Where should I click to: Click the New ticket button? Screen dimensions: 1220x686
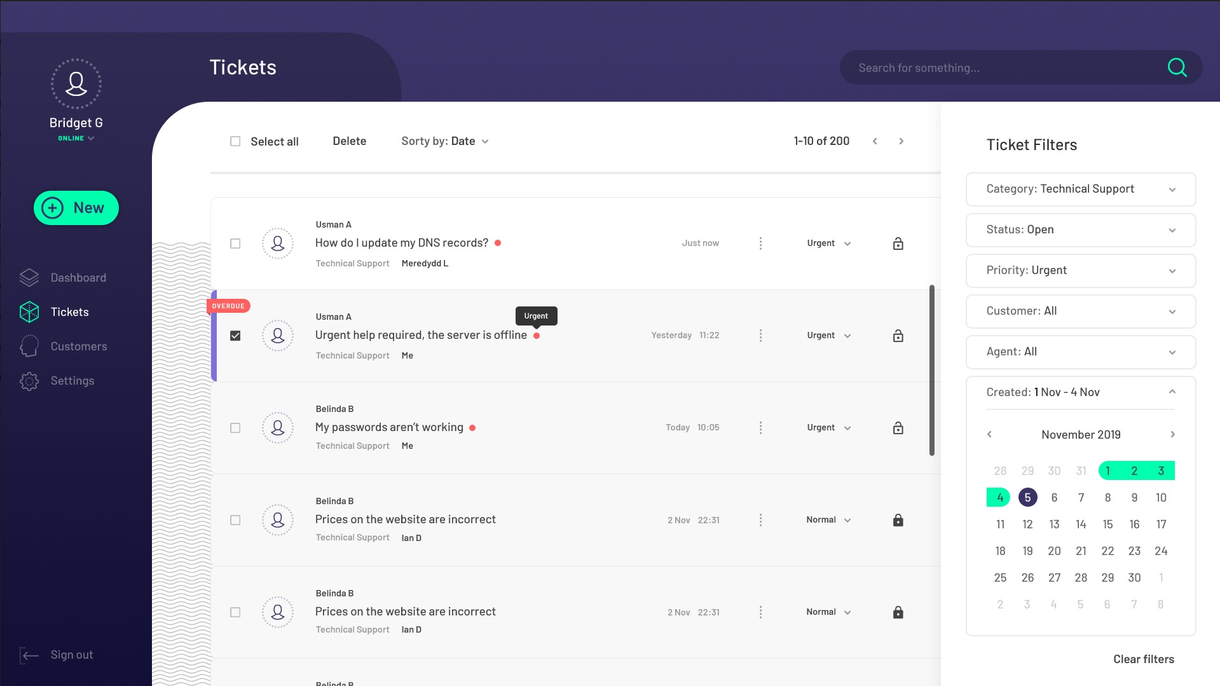pyautogui.click(x=76, y=207)
